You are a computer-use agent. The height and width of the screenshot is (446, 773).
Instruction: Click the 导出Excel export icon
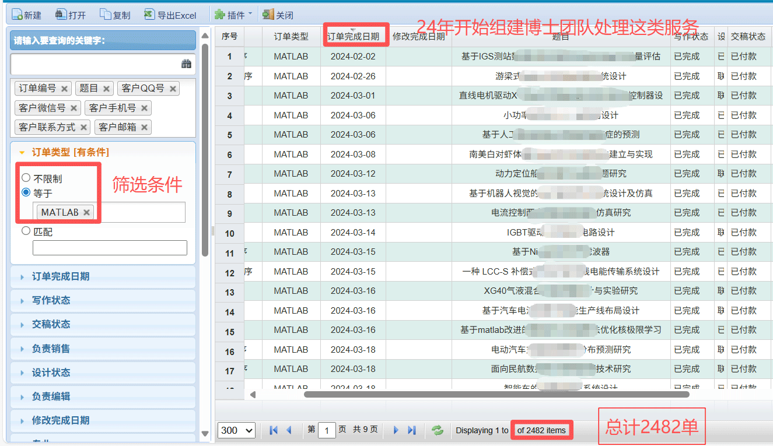pos(149,15)
